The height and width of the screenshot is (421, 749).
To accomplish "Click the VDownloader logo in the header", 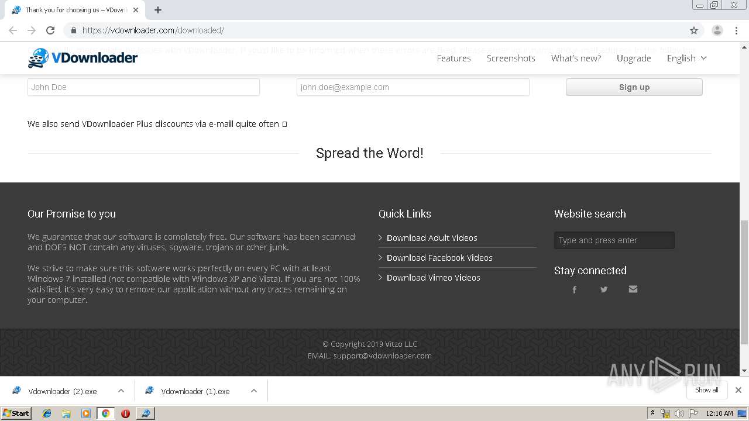I will (83, 58).
